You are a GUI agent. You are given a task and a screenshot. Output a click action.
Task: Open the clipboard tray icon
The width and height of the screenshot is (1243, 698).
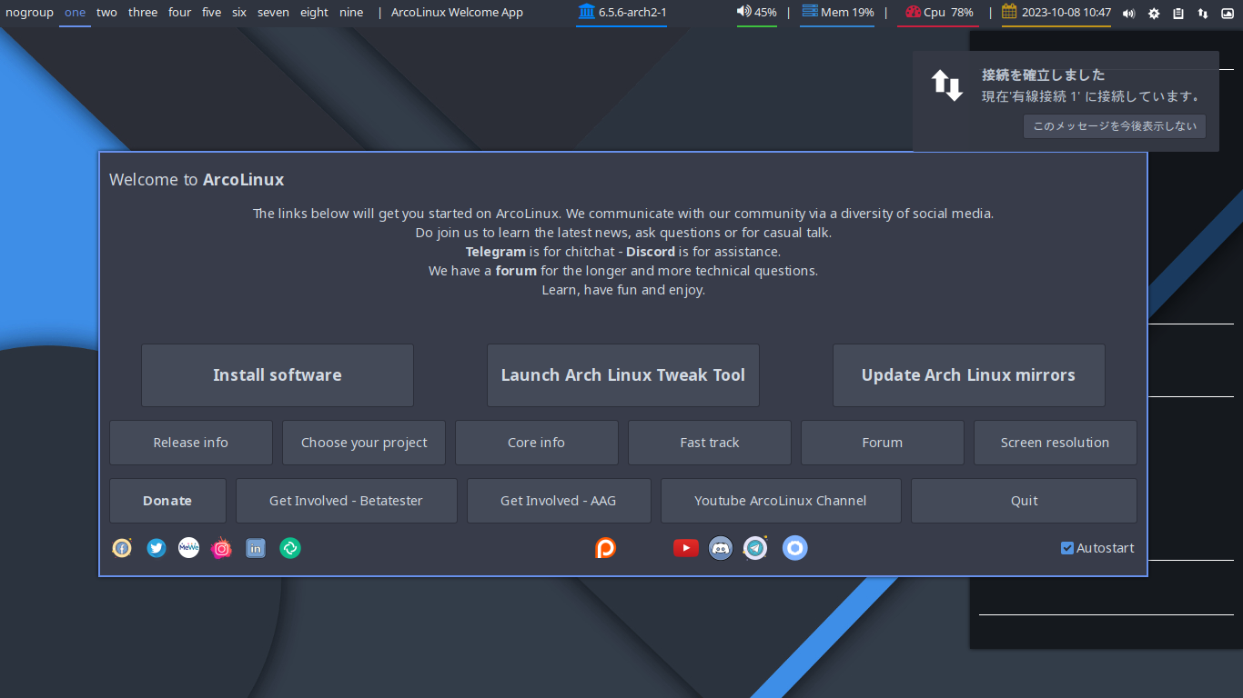pyautogui.click(x=1178, y=13)
